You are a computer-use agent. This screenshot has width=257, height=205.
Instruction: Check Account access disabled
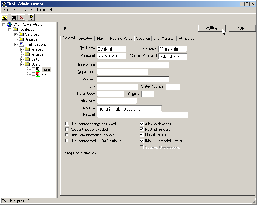tap(67, 129)
